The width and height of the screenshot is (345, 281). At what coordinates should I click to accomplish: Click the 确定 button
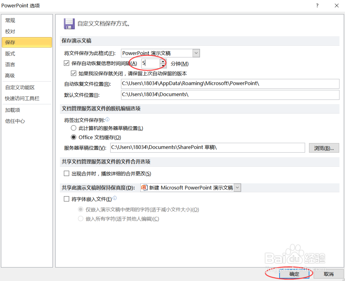pyautogui.click(x=294, y=274)
